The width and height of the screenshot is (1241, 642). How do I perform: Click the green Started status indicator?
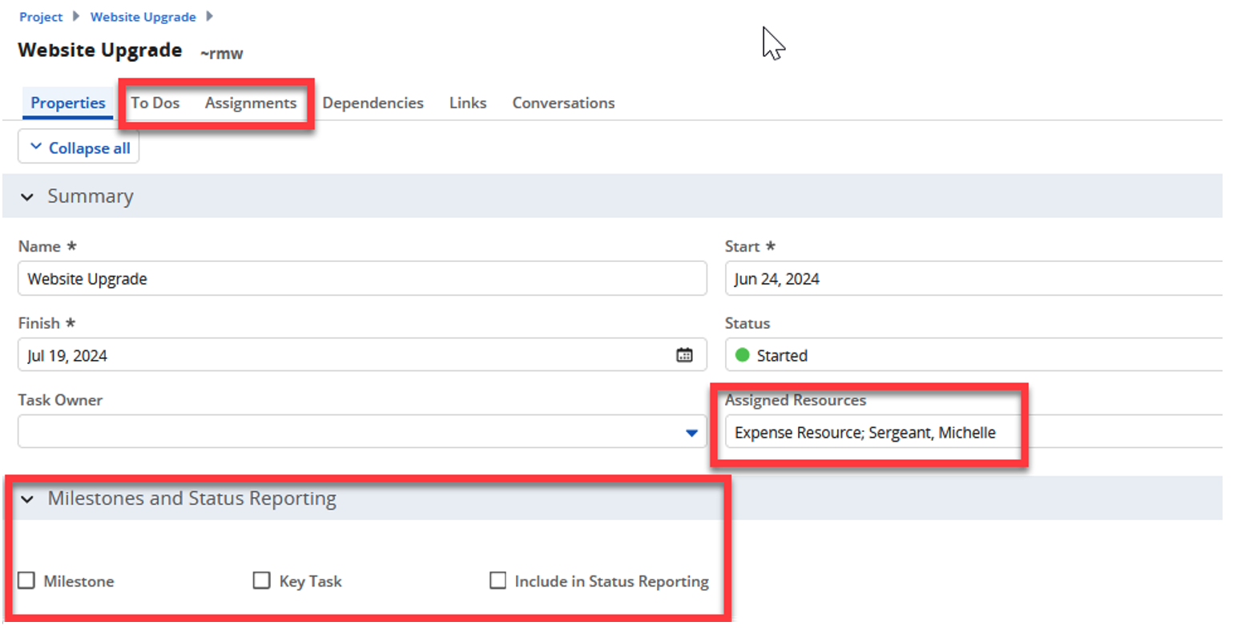(x=742, y=355)
